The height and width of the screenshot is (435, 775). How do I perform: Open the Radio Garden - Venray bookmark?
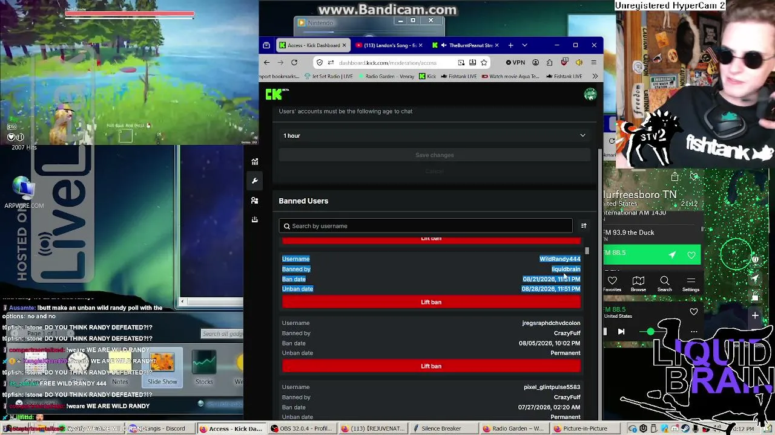tap(386, 76)
